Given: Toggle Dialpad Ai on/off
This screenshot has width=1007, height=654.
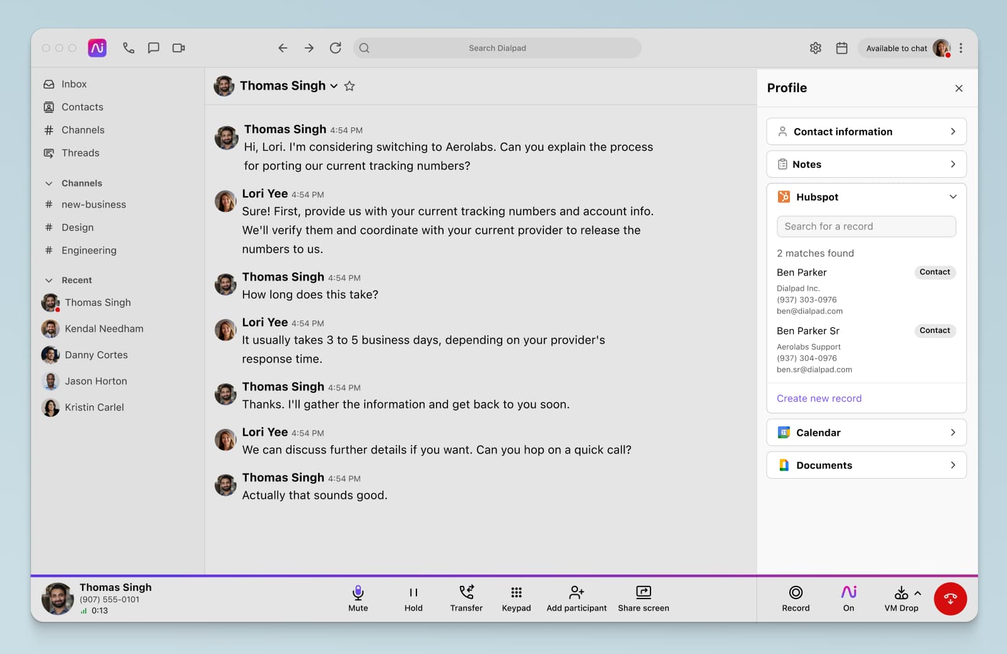Looking at the screenshot, I should click(x=849, y=598).
